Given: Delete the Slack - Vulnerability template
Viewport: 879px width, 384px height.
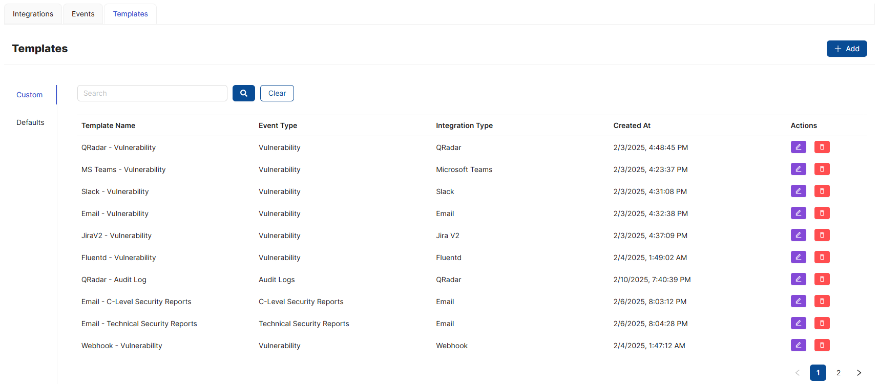Looking at the screenshot, I should 822,191.
